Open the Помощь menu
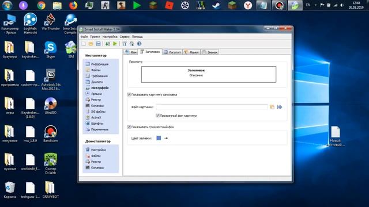The height and width of the screenshot is (207, 369). (x=137, y=37)
